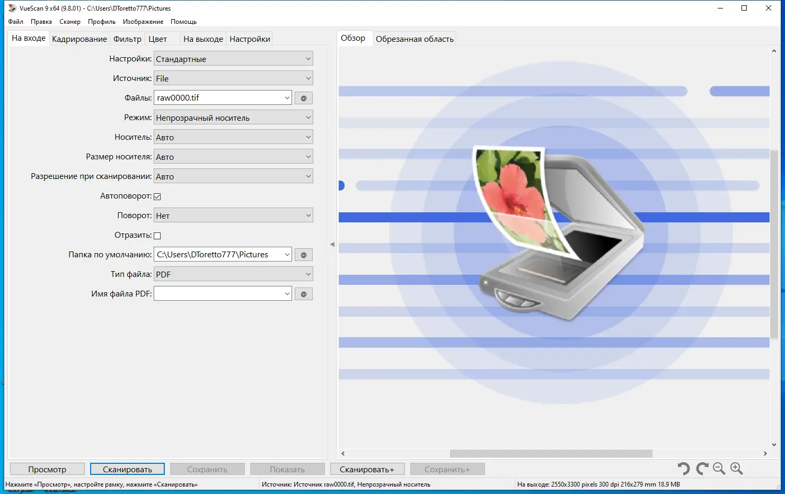Zoom out of the scan preview
The image size is (785, 494).
coord(719,468)
